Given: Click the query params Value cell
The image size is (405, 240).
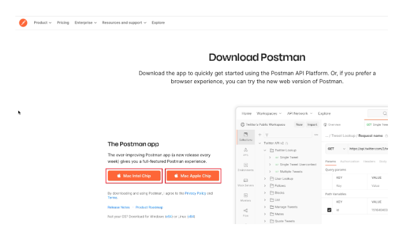Looking at the screenshot, I should pos(377,186).
